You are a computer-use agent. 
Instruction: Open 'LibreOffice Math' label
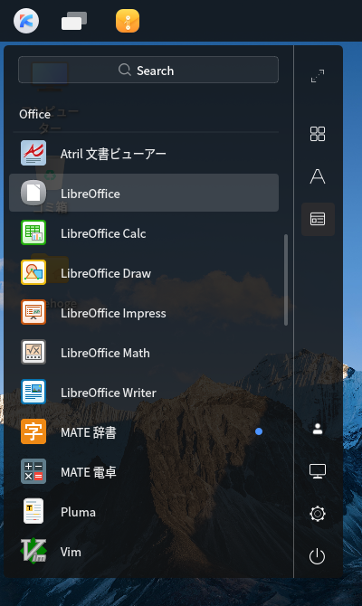coord(105,353)
